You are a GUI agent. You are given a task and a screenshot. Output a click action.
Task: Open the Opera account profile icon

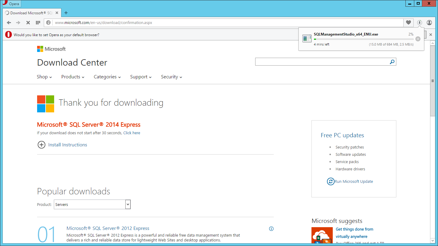[x=429, y=22]
